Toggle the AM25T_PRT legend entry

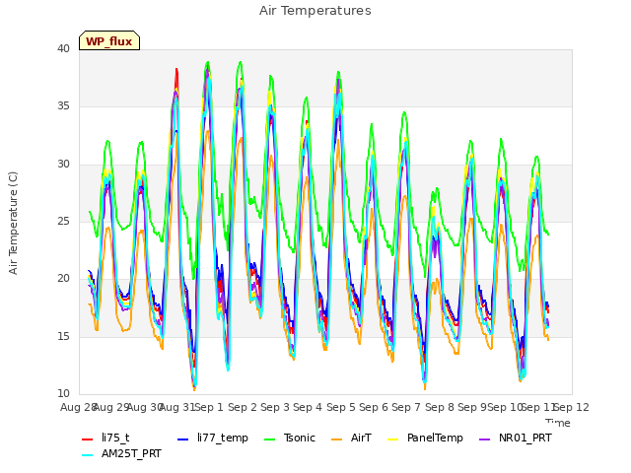pyautogui.click(x=121, y=454)
